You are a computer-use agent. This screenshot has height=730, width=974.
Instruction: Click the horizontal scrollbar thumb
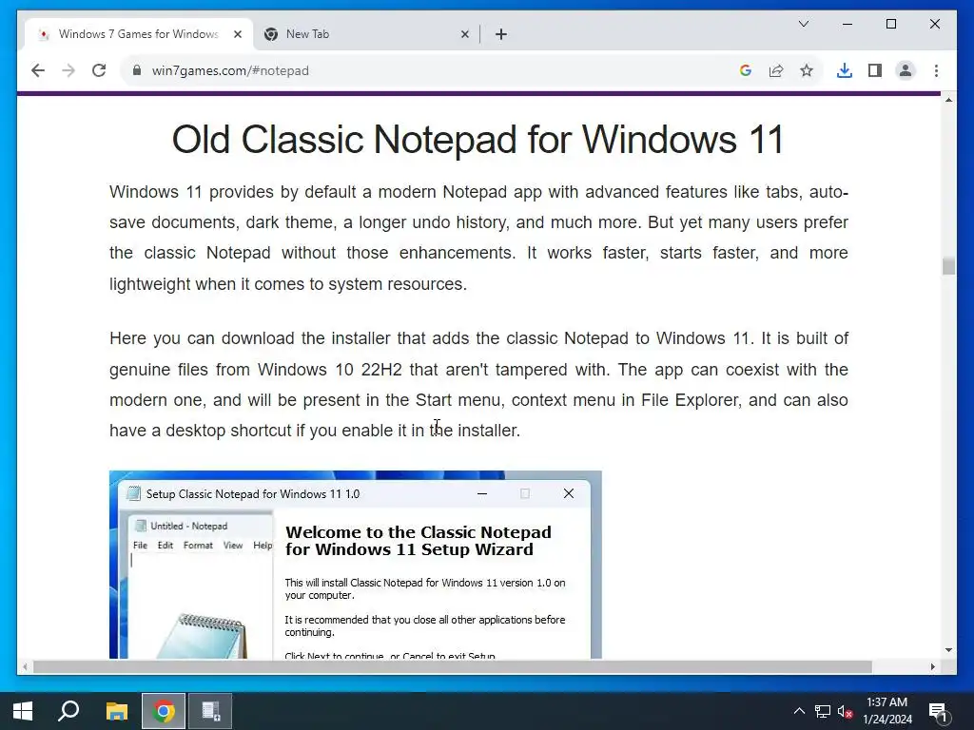pos(452,667)
